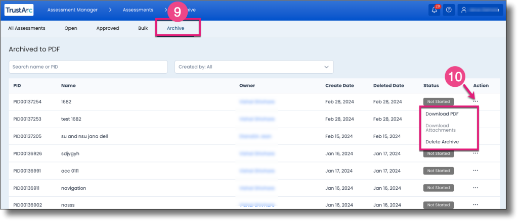
Task: Click the Status column header
Action: 431,85
